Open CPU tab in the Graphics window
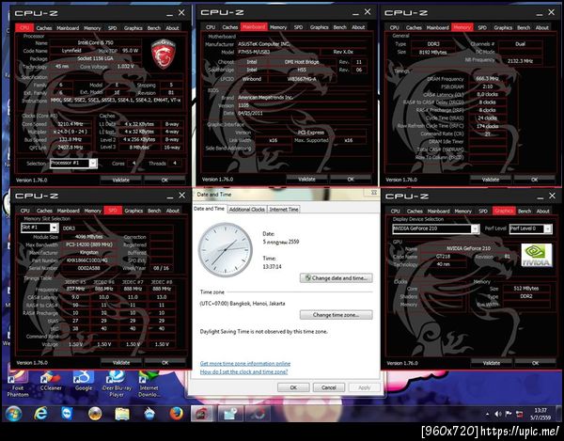The image size is (564, 441). (395, 212)
